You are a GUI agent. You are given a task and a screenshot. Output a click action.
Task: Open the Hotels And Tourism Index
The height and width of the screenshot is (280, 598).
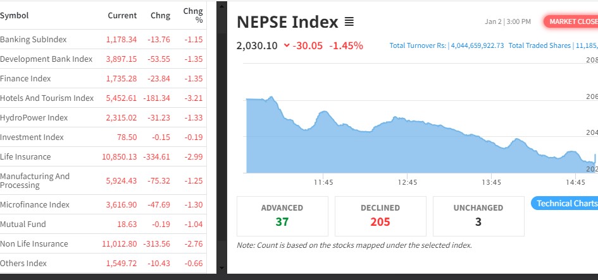(47, 98)
